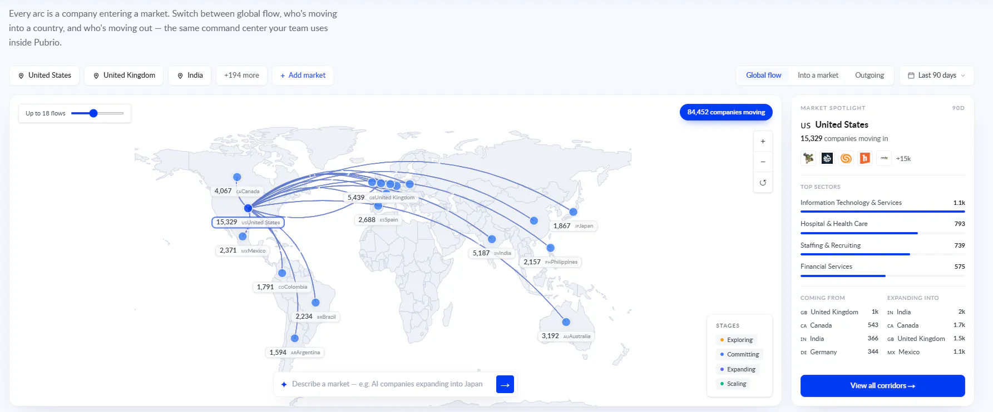This screenshot has width=993, height=412.
Task: Click the Information Technology & Services sector bar
Action: (x=882, y=212)
